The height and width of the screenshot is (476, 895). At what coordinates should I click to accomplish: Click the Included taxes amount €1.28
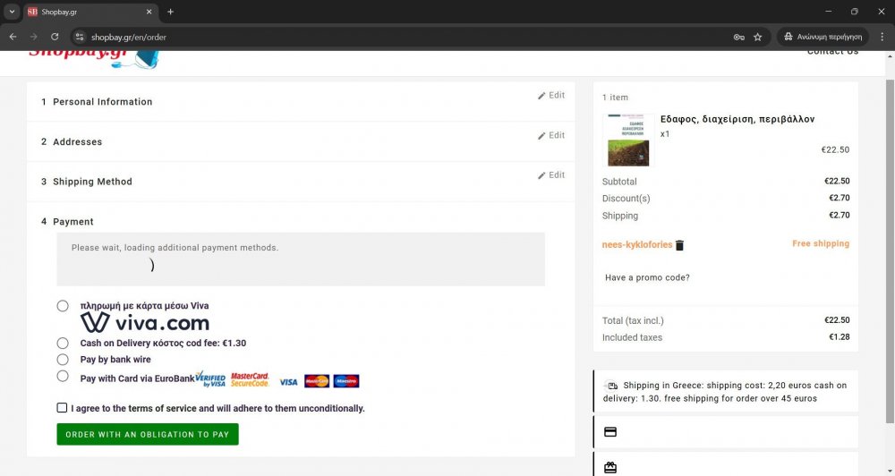[x=840, y=336]
